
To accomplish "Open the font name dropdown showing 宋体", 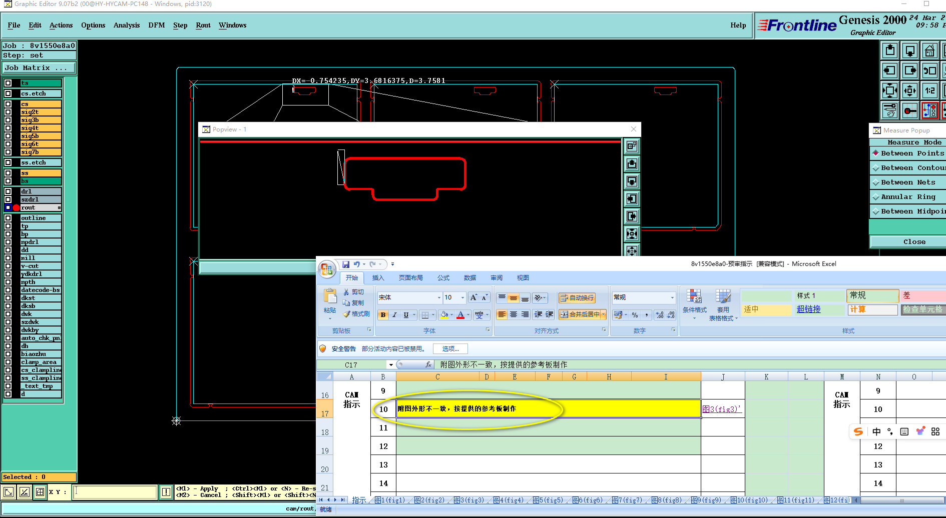I will 439,297.
